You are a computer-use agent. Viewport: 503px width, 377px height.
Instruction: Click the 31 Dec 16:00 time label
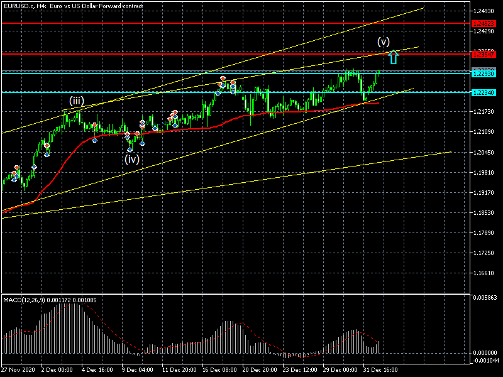click(x=382, y=370)
